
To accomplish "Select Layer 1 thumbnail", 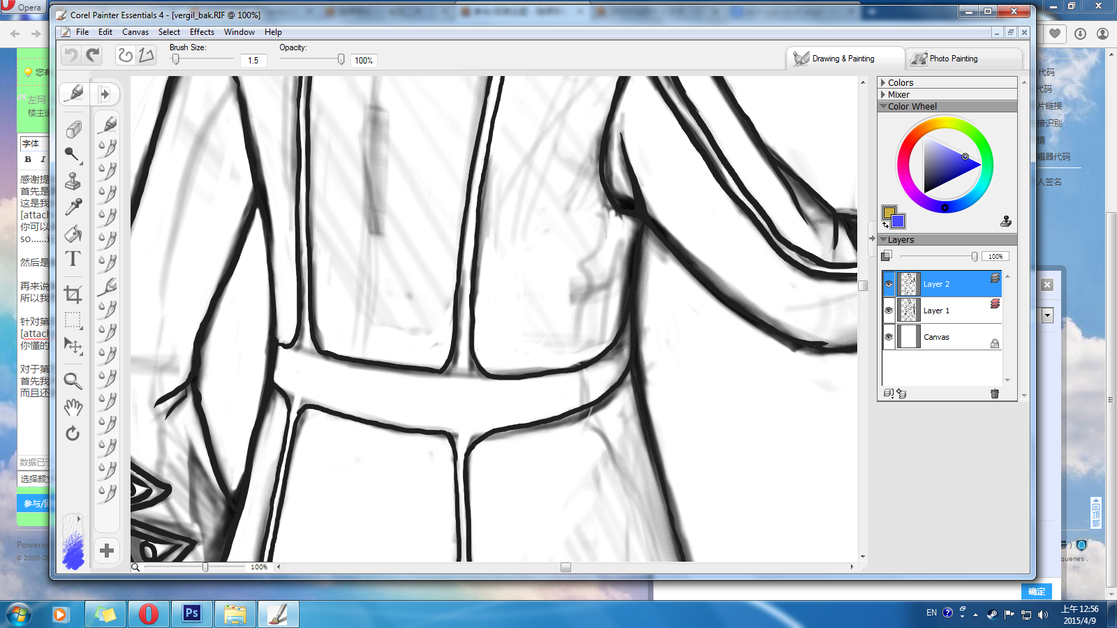I will click(x=908, y=311).
